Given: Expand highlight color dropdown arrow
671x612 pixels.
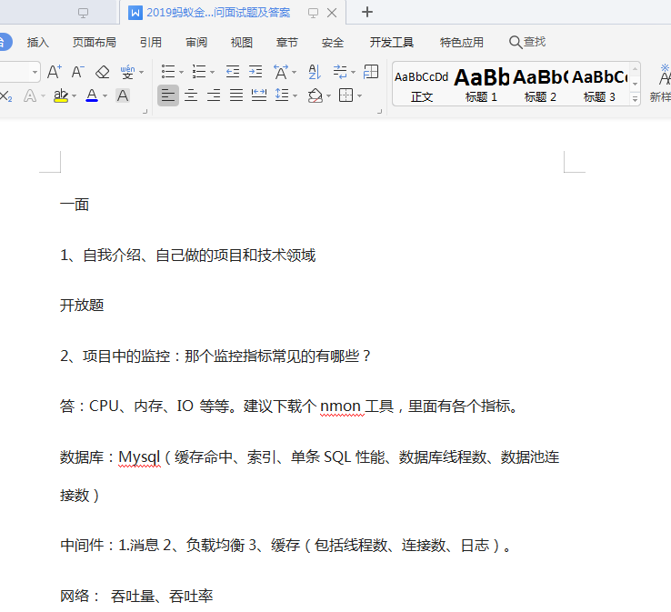Looking at the screenshot, I should coord(74,95).
